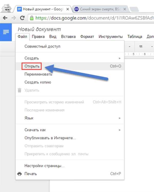Open the Правка menu
The image size is (154, 192).
(x=38, y=36)
